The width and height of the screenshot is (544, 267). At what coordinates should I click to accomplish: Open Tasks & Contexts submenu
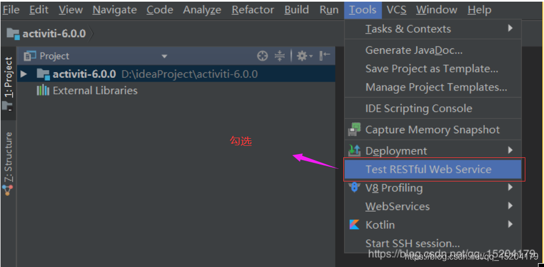tap(433, 29)
